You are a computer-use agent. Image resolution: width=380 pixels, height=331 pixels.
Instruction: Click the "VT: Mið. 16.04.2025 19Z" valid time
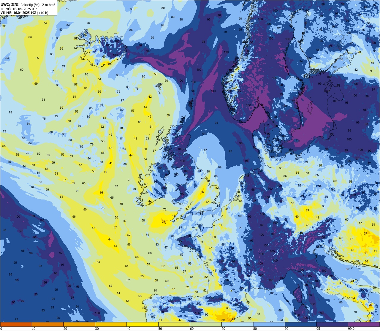pos(18,12)
